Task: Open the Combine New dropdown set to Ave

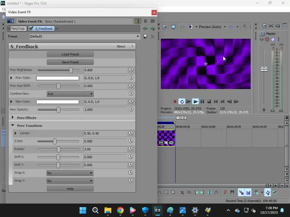Action: click(70, 94)
